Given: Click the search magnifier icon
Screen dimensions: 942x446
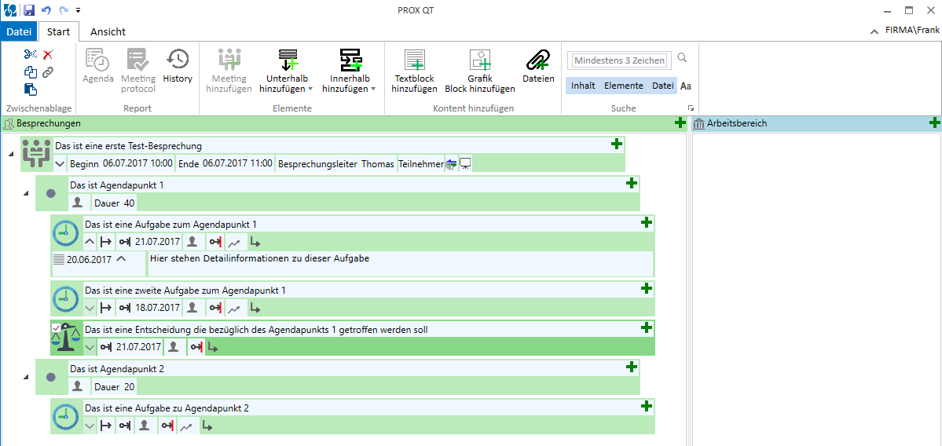Looking at the screenshot, I should (x=682, y=58).
